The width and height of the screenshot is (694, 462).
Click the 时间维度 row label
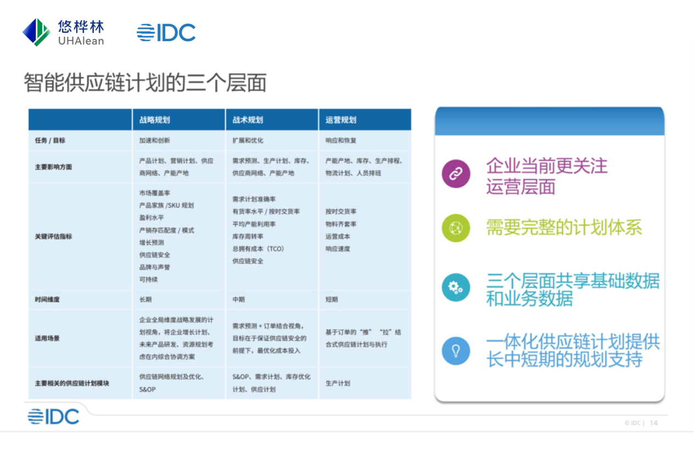click(47, 300)
